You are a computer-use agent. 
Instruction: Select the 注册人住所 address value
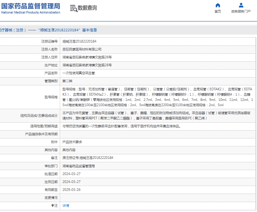tap(87, 57)
